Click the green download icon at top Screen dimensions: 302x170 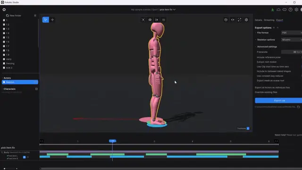coord(273,9)
